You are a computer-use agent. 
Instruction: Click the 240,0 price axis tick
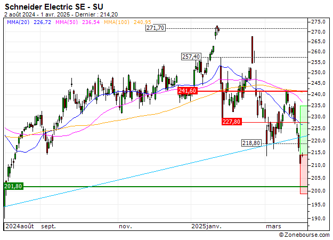[x=318, y=94]
